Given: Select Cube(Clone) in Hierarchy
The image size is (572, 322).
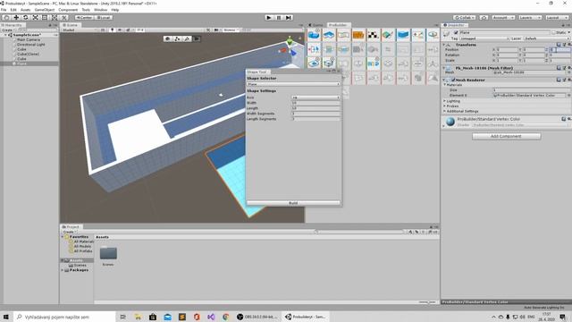Looking at the screenshot, I should pos(28,54).
